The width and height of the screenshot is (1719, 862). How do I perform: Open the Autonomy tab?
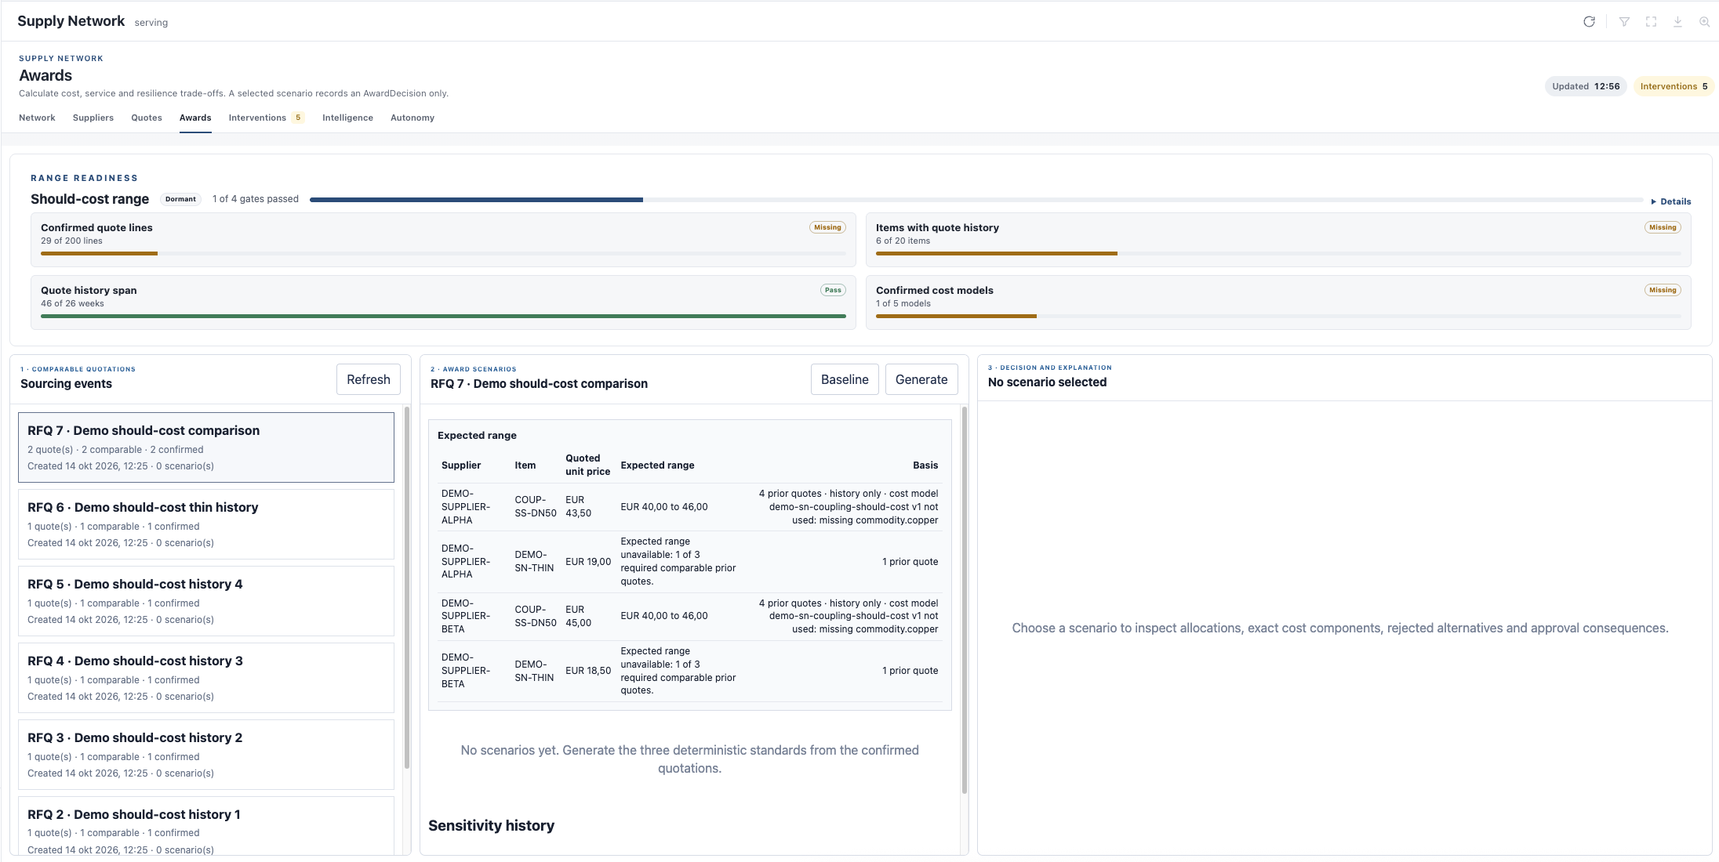tap(412, 118)
